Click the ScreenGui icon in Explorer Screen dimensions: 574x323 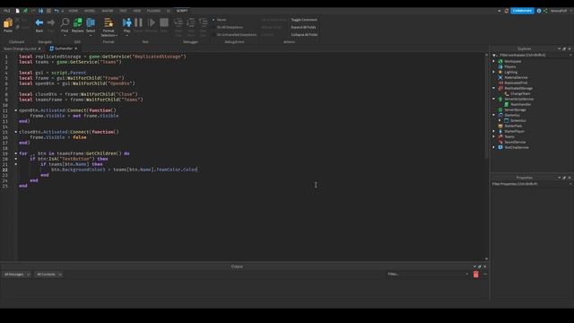point(507,120)
